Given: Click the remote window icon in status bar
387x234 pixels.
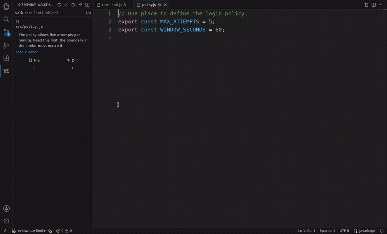Looking at the screenshot, I should click(x=5, y=230).
